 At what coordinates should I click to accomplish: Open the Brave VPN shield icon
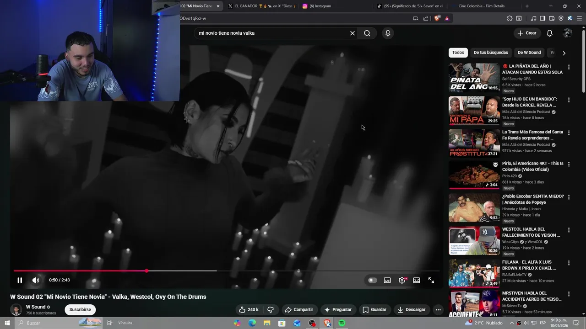[x=561, y=18]
